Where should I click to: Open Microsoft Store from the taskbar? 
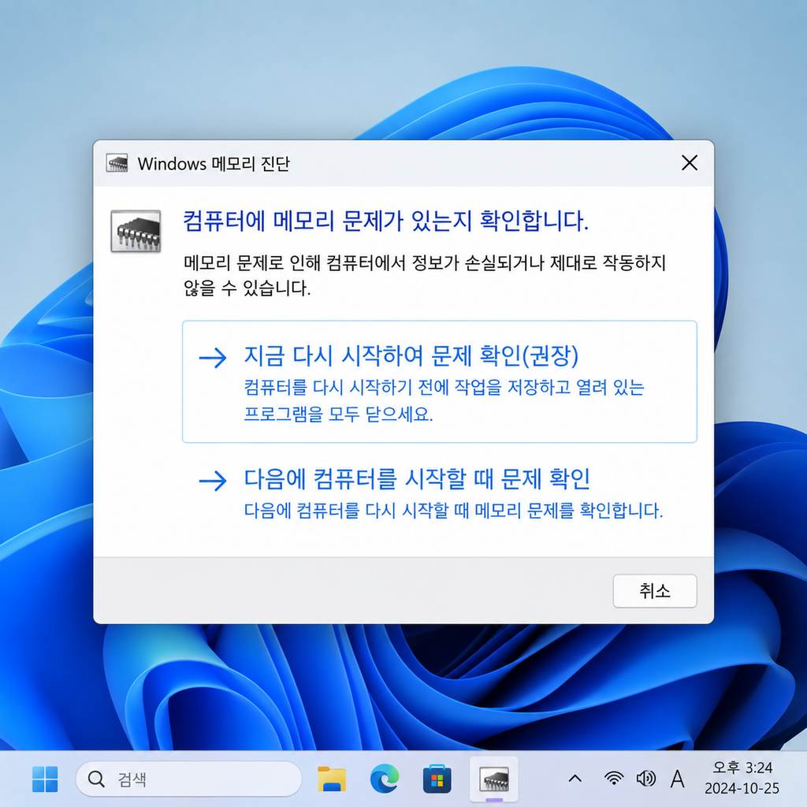click(437, 779)
